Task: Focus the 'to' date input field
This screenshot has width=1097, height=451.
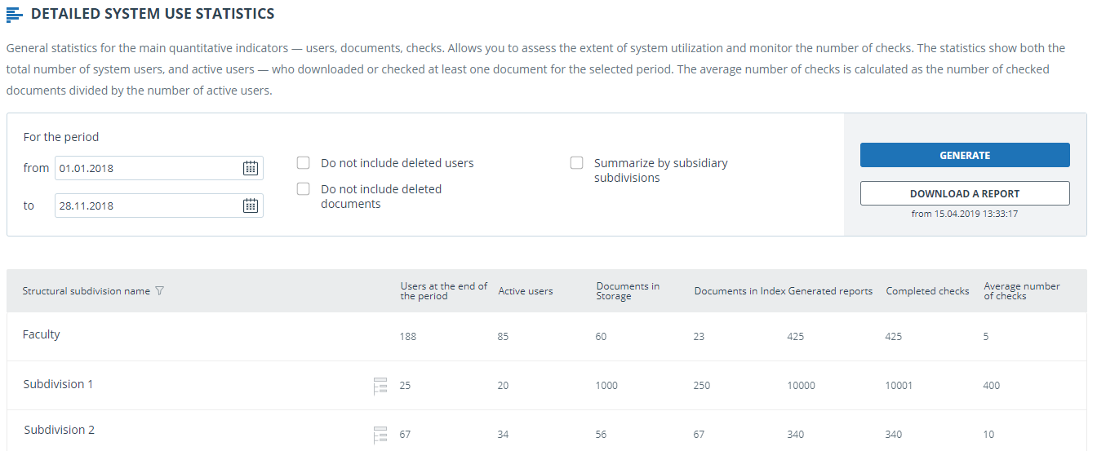Action: tap(147, 206)
